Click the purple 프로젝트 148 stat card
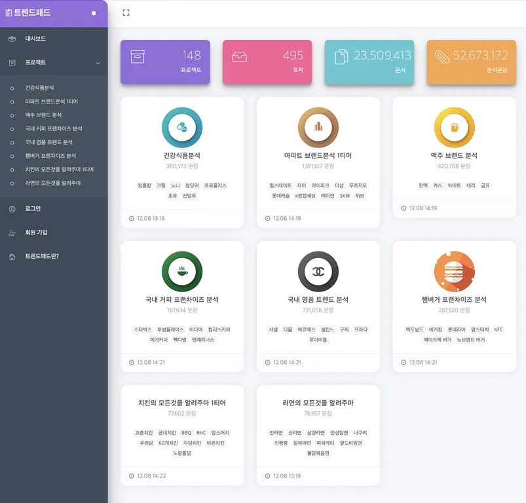The height and width of the screenshot is (503, 526). tap(165, 62)
